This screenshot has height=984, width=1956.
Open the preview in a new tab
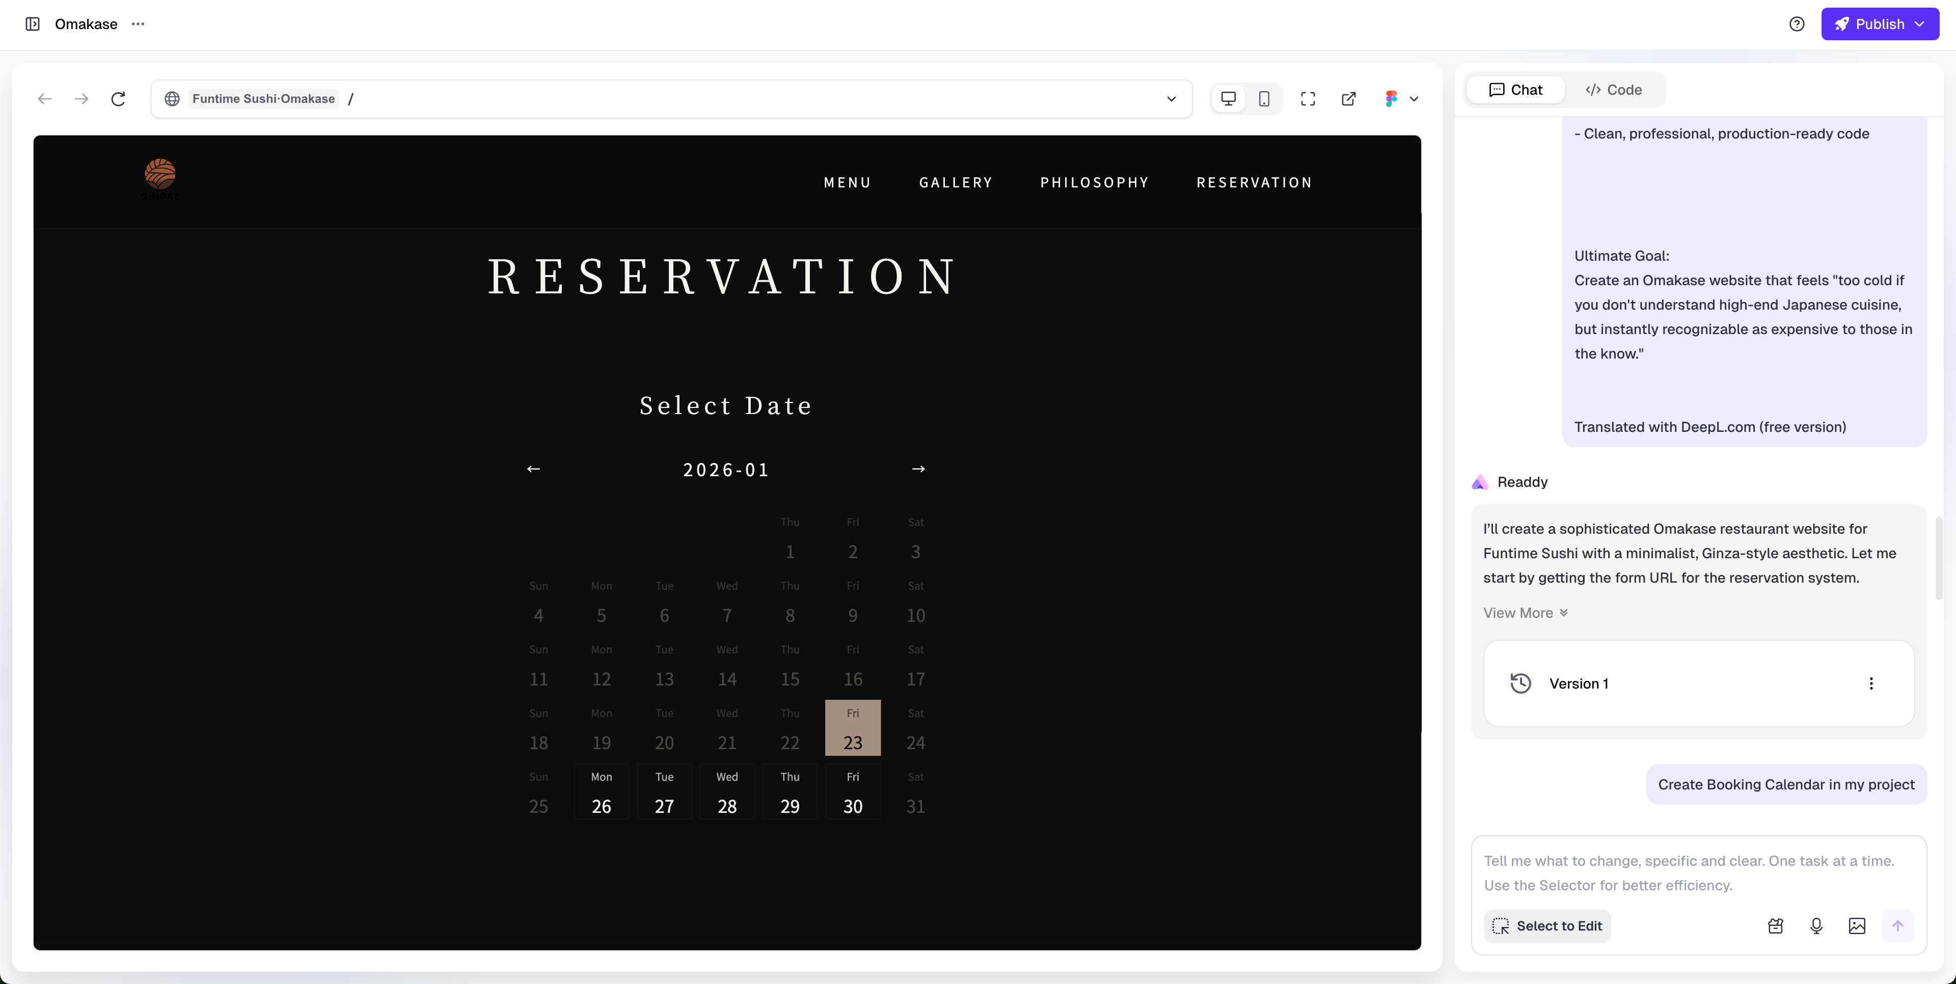pos(1348,99)
